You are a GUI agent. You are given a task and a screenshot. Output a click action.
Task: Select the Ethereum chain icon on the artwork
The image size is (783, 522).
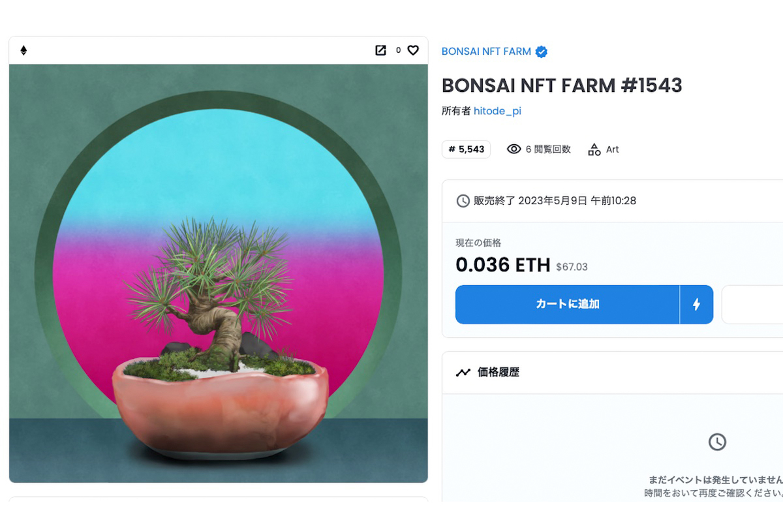(22, 50)
